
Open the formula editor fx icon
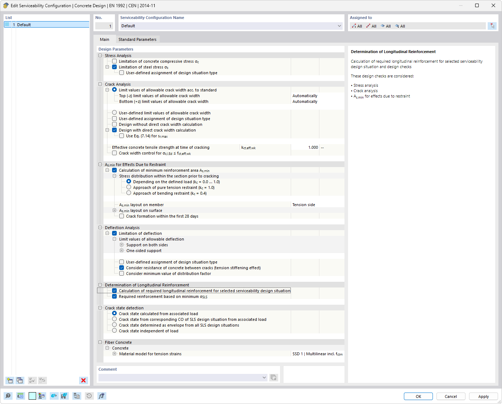tap(102, 396)
